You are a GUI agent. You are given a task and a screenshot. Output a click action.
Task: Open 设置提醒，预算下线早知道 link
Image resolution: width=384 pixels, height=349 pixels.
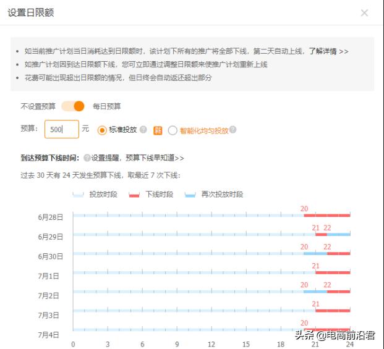[137, 158]
